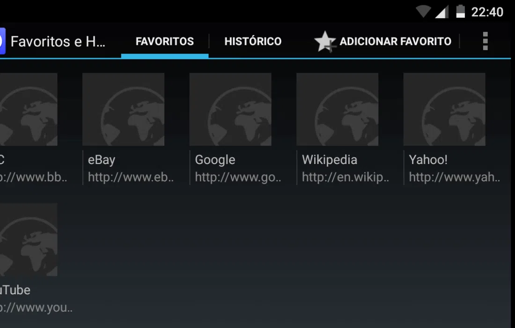The width and height of the screenshot is (515, 328).
Task: Click the http://www.go.. URL text
Action: [x=238, y=178]
